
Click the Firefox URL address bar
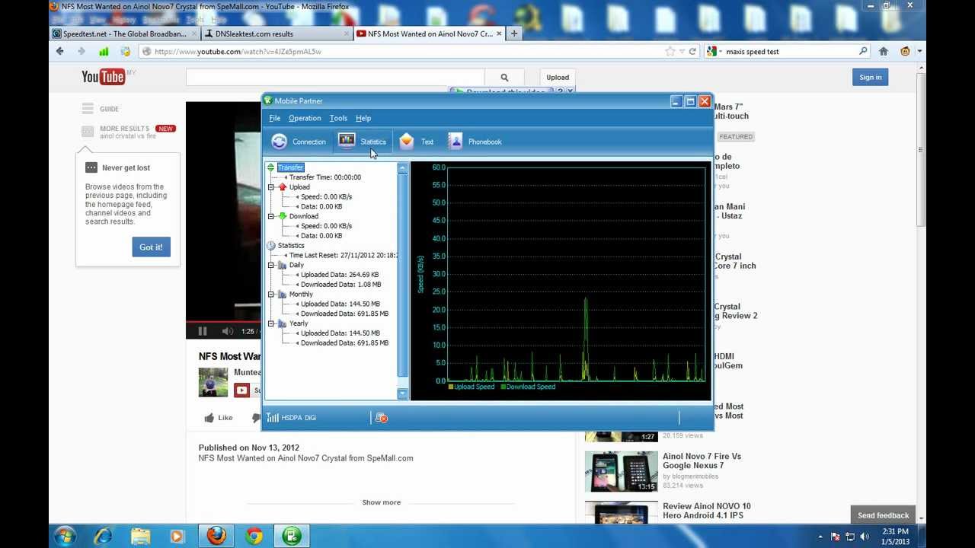click(x=404, y=51)
